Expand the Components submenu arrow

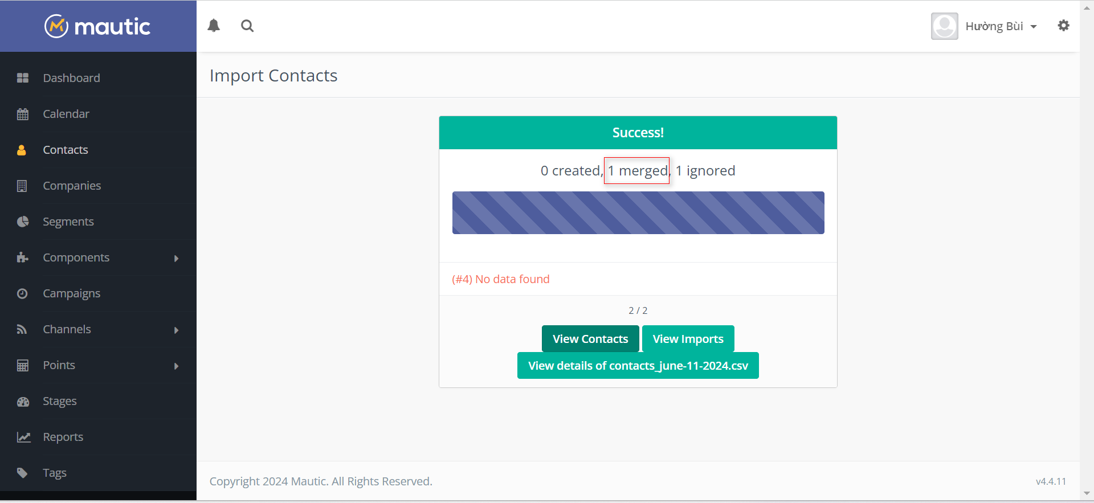click(x=176, y=258)
